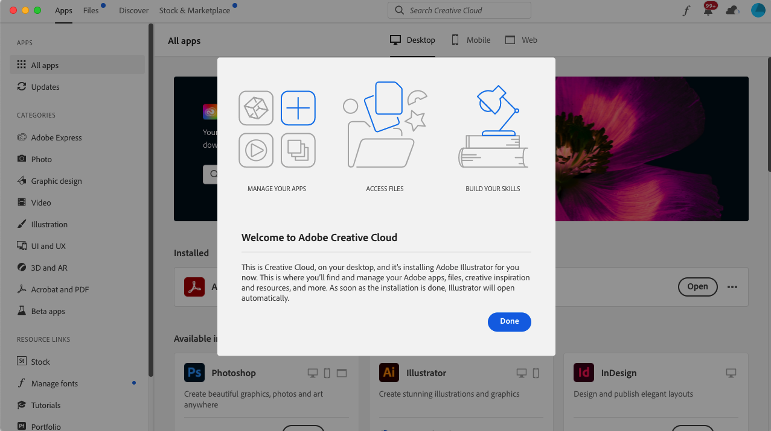Click the Tutorials graduation cap icon

click(x=22, y=405)
